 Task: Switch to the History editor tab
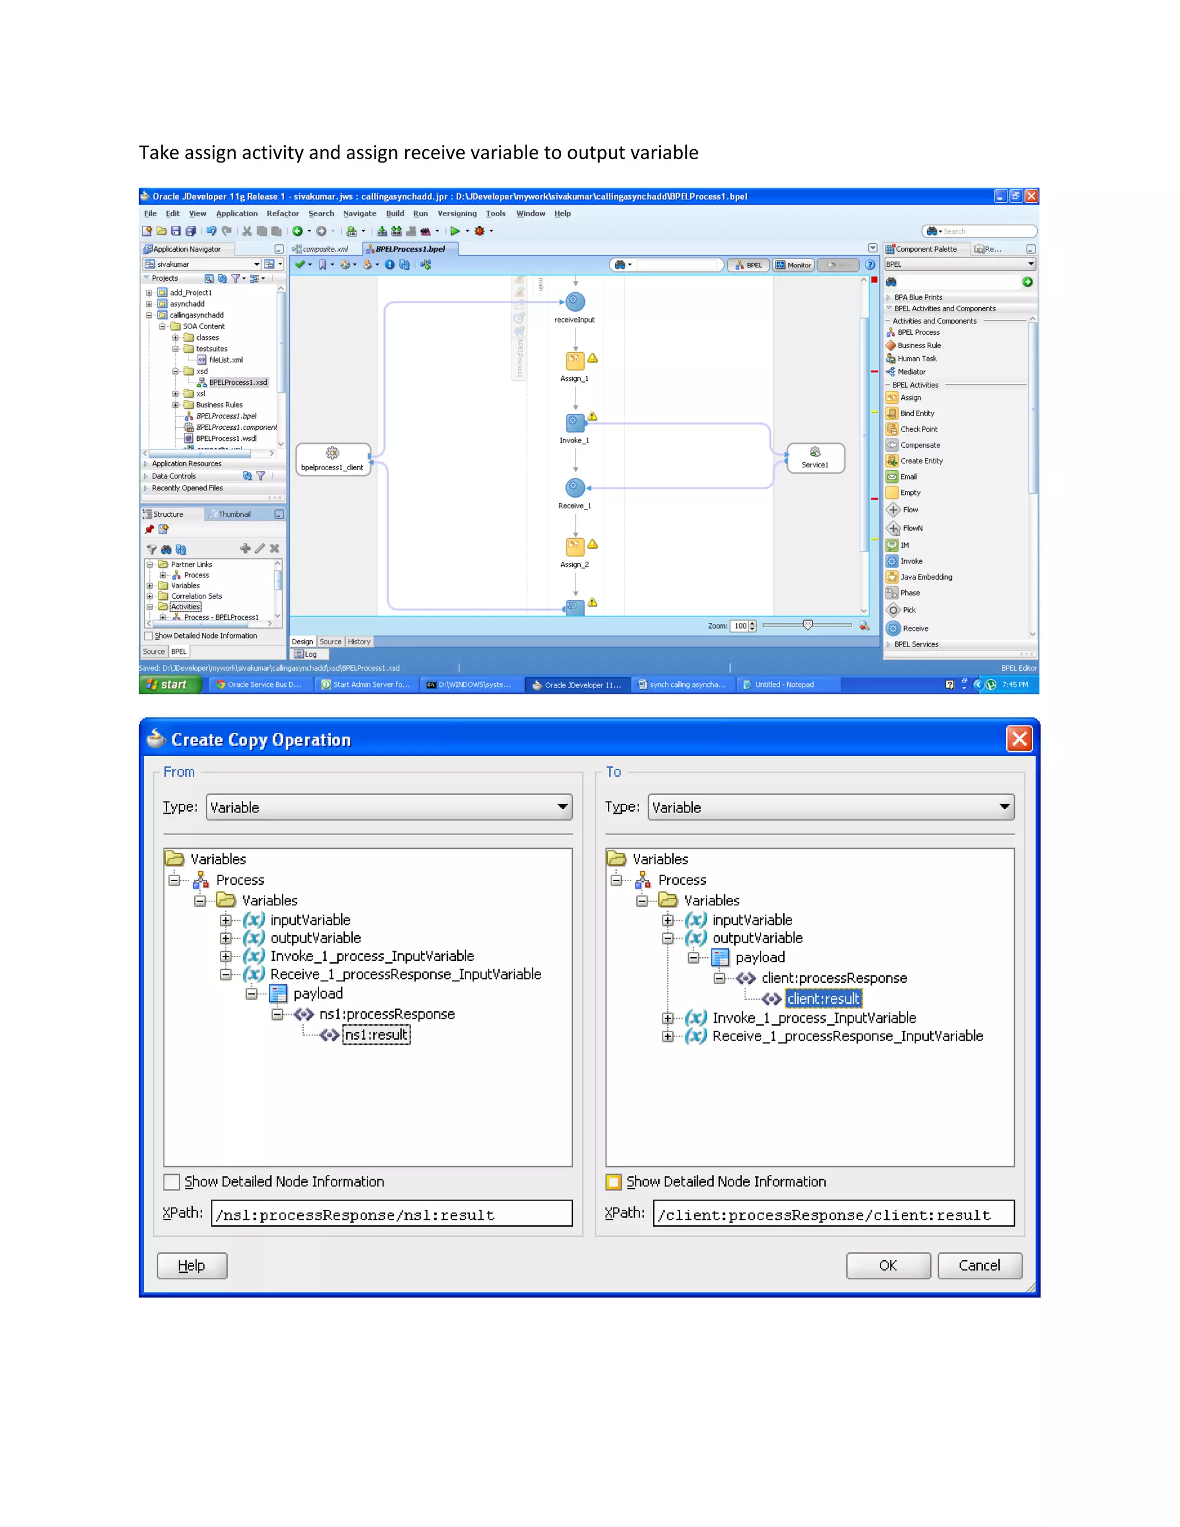[x=360, y=642]
